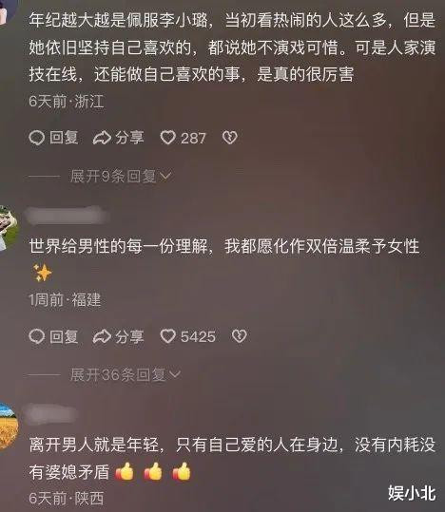The height and width of the screenshot is (512, 445).
Task: Click share arrow icon on 5425-likes comment
Action: (102, 336)
